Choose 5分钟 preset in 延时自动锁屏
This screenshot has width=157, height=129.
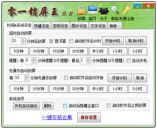click(x=19, y=51)
